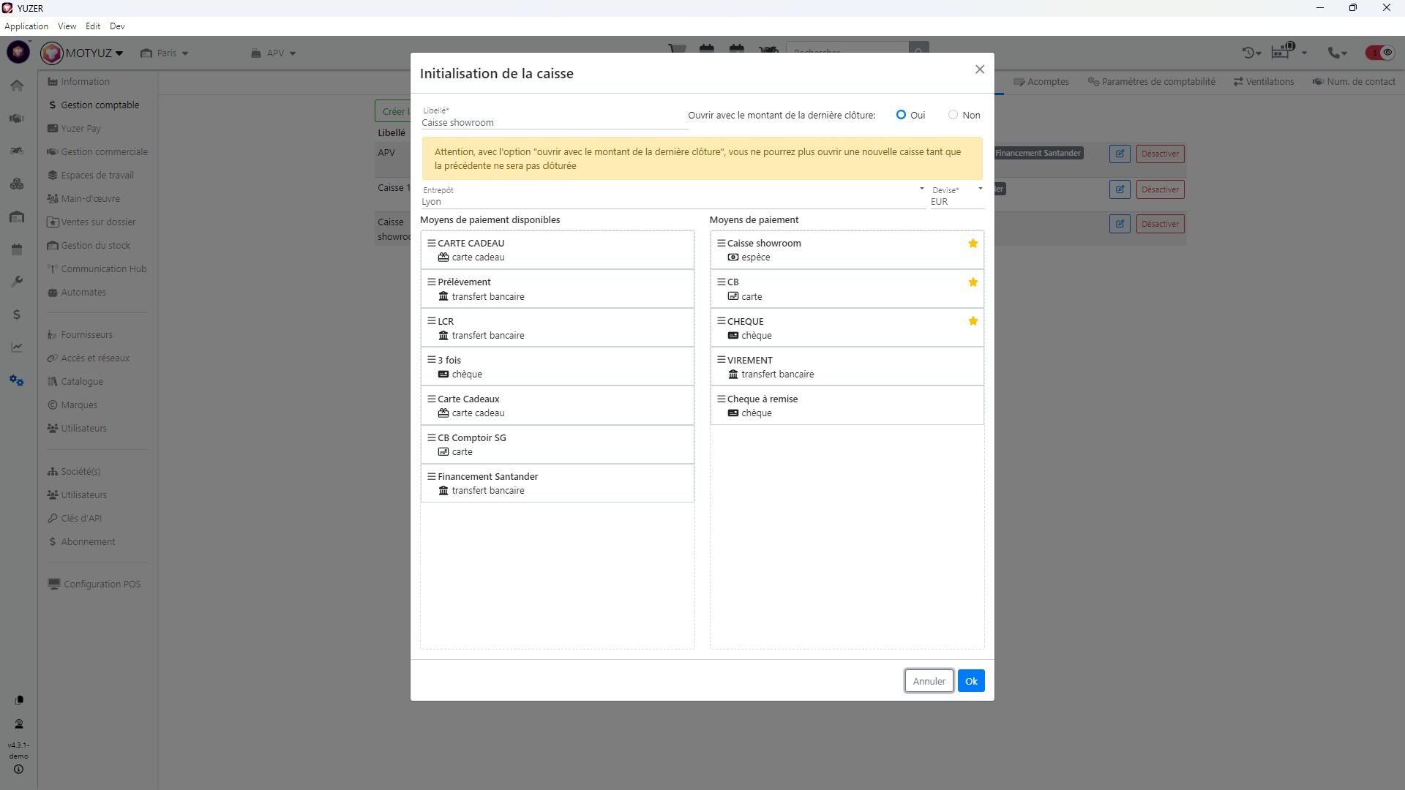Viewport: 1405px width, 790px height.
Task: Select the Non radio button
Action: pos(953,115)
